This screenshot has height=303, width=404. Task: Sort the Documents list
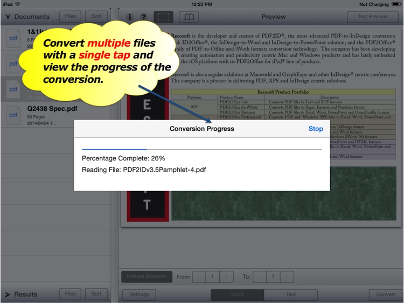pos(96,17)
